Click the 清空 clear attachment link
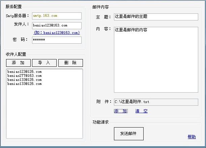The height and width of the screenshot is (148, 206). (141, 111)
